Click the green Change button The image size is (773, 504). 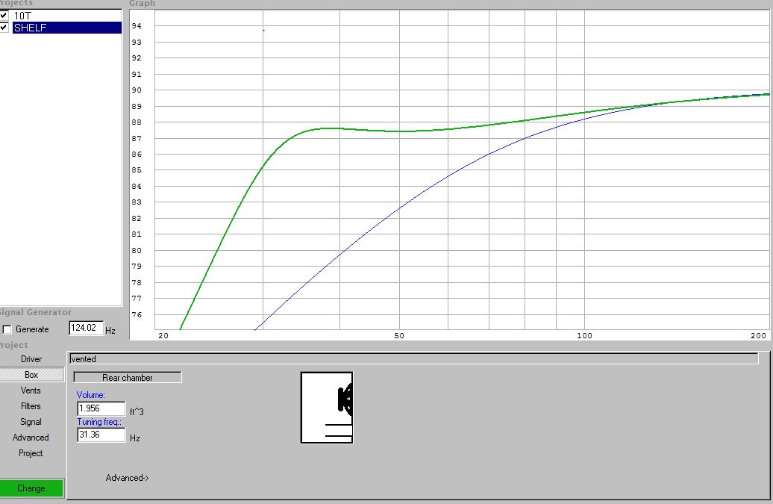pos(31,488)
